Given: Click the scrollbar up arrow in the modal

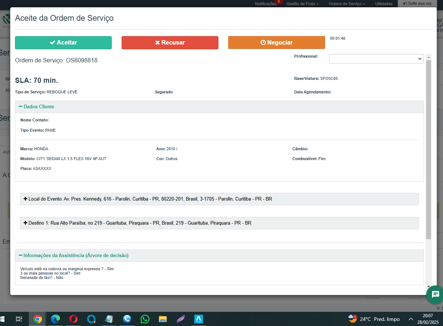Looking at the screenshot, I should point(429,57).
